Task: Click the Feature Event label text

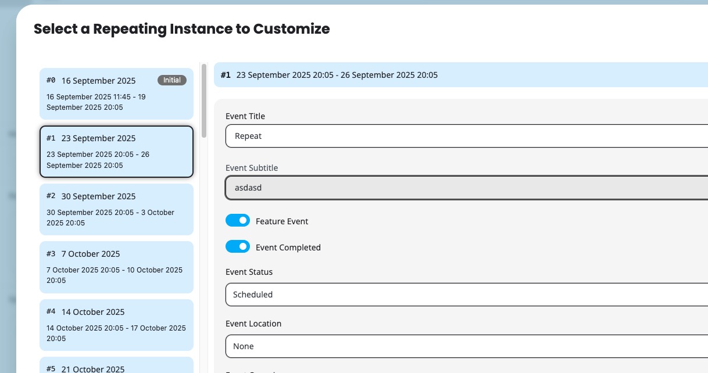Action: click(282, 221)
